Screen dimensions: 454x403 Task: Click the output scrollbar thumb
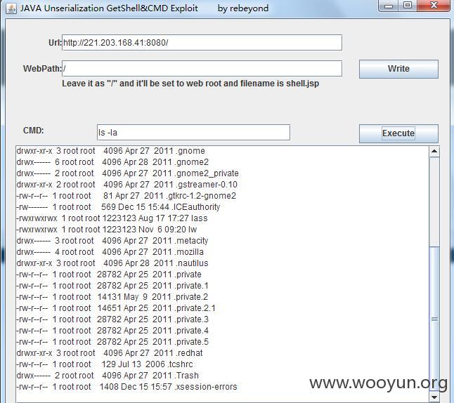[x=434, y=319]
